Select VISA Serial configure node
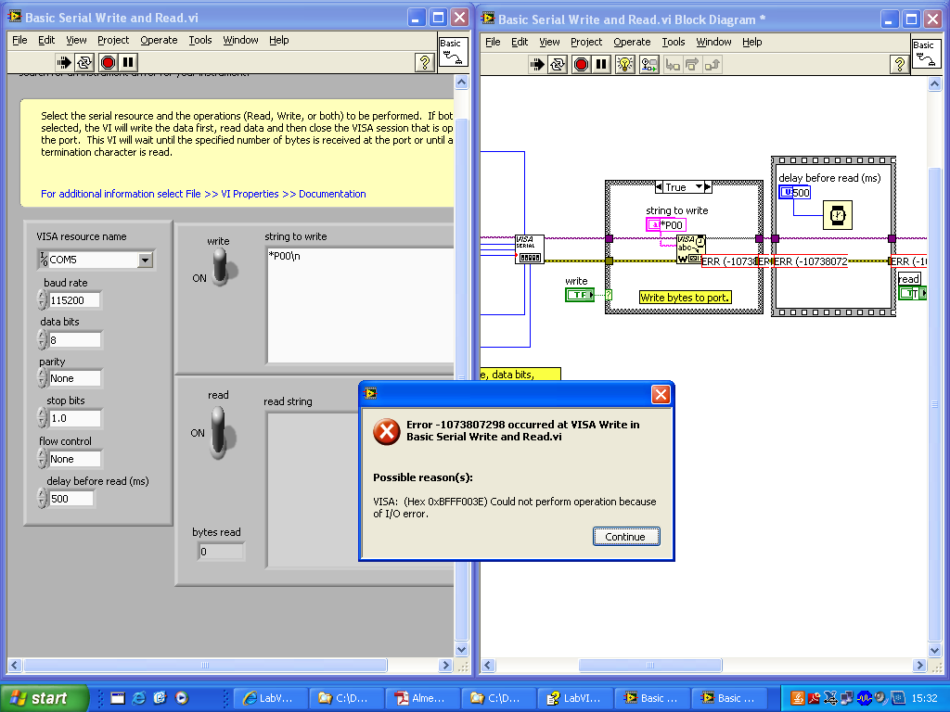Viewport: 950px width, 712px height. point(530,249)
